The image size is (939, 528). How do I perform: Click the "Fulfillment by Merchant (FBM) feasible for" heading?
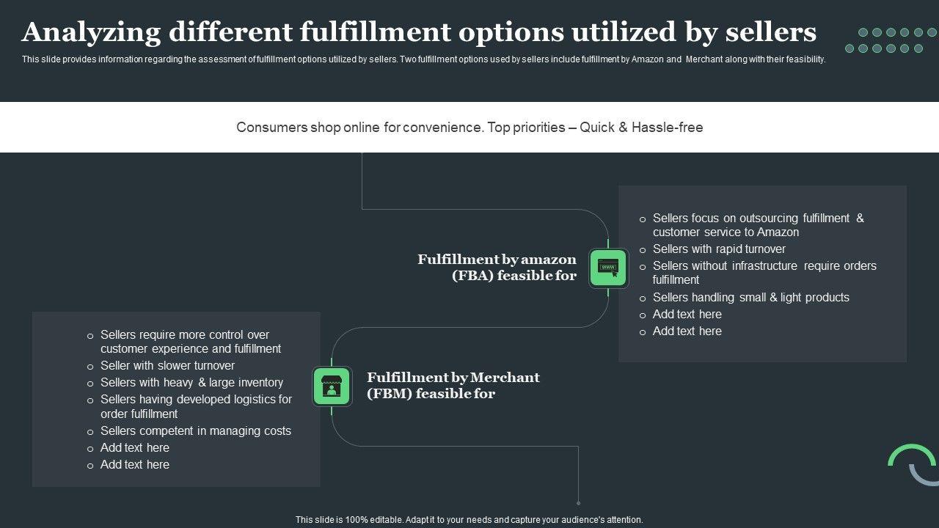coord(453,386)
